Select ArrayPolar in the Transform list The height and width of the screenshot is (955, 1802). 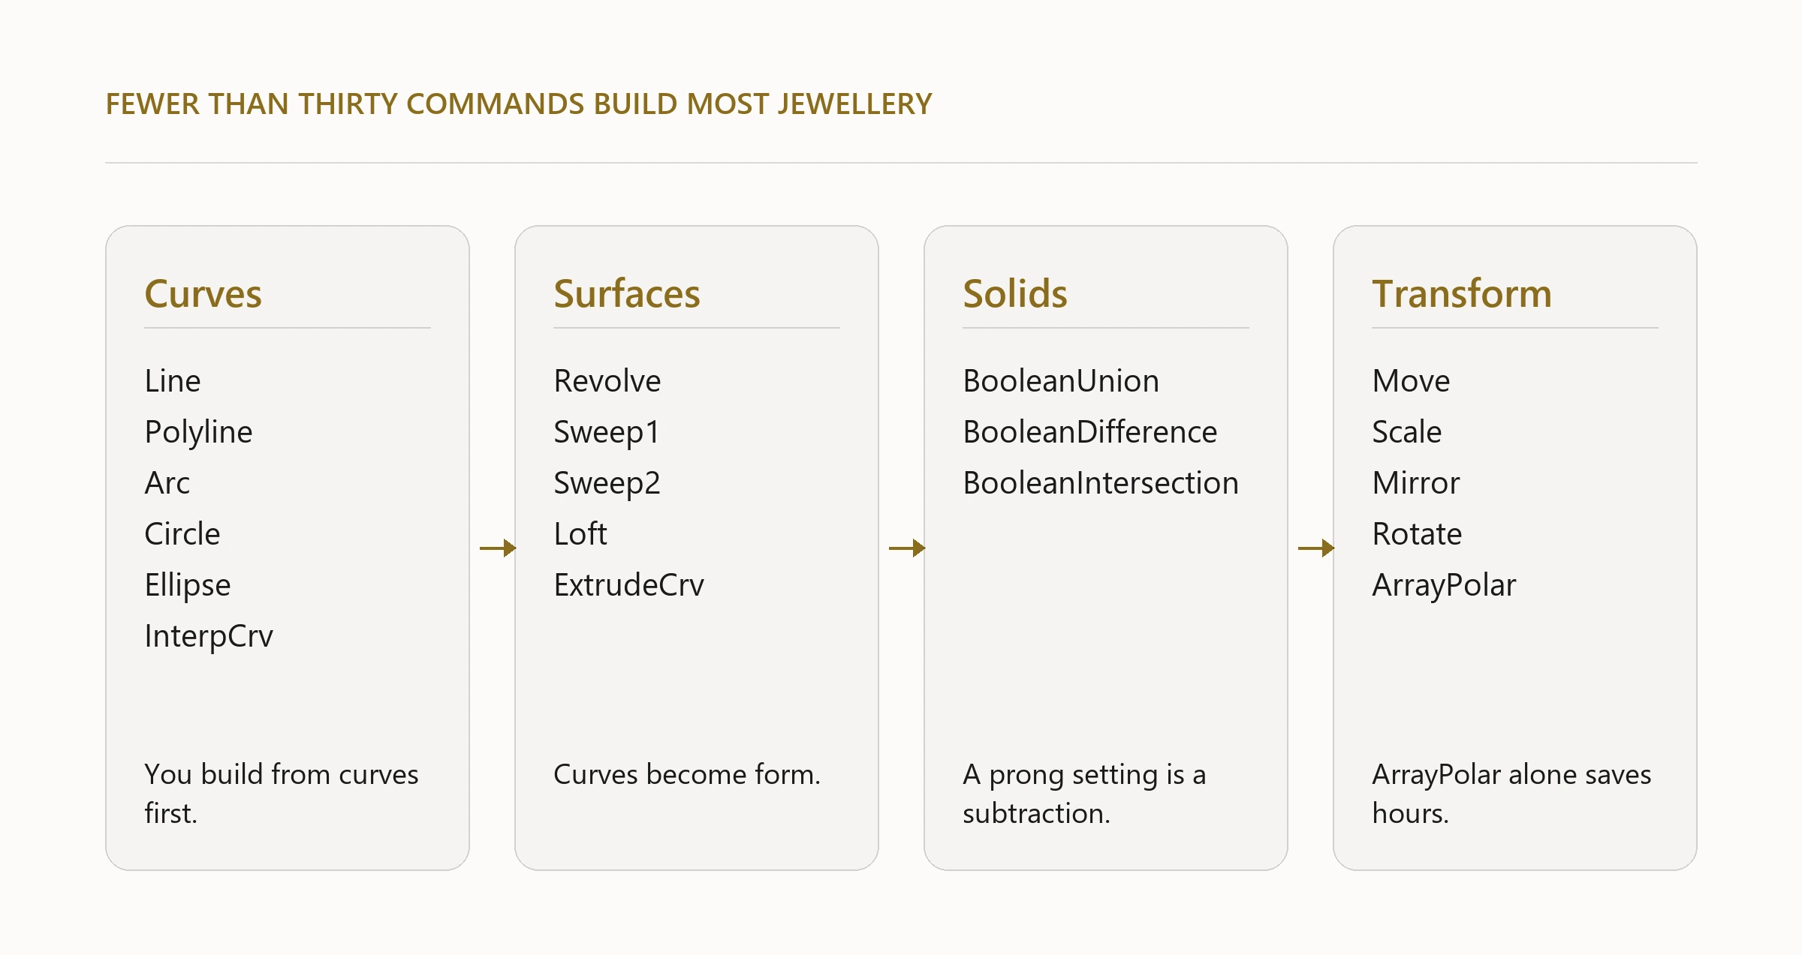click(x=1444, y=585)
